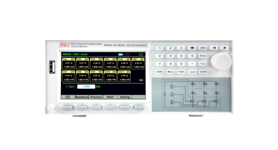Screen dimensions: 278x150
Task: Click the I-Set current value field
Action: coord(86,87)
